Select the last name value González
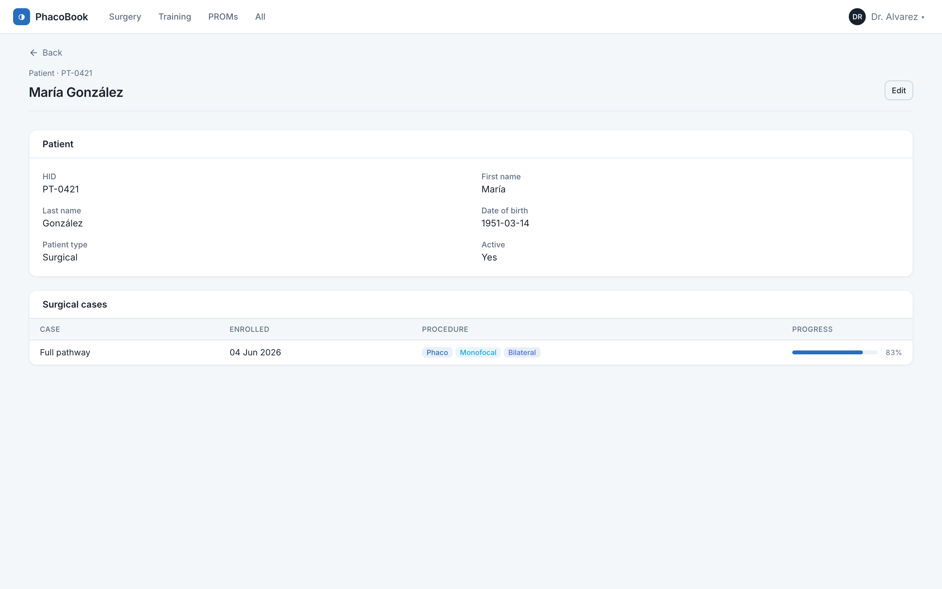This screenshot has height=589, width=942. pyautogui.click(x=63, y=223)
